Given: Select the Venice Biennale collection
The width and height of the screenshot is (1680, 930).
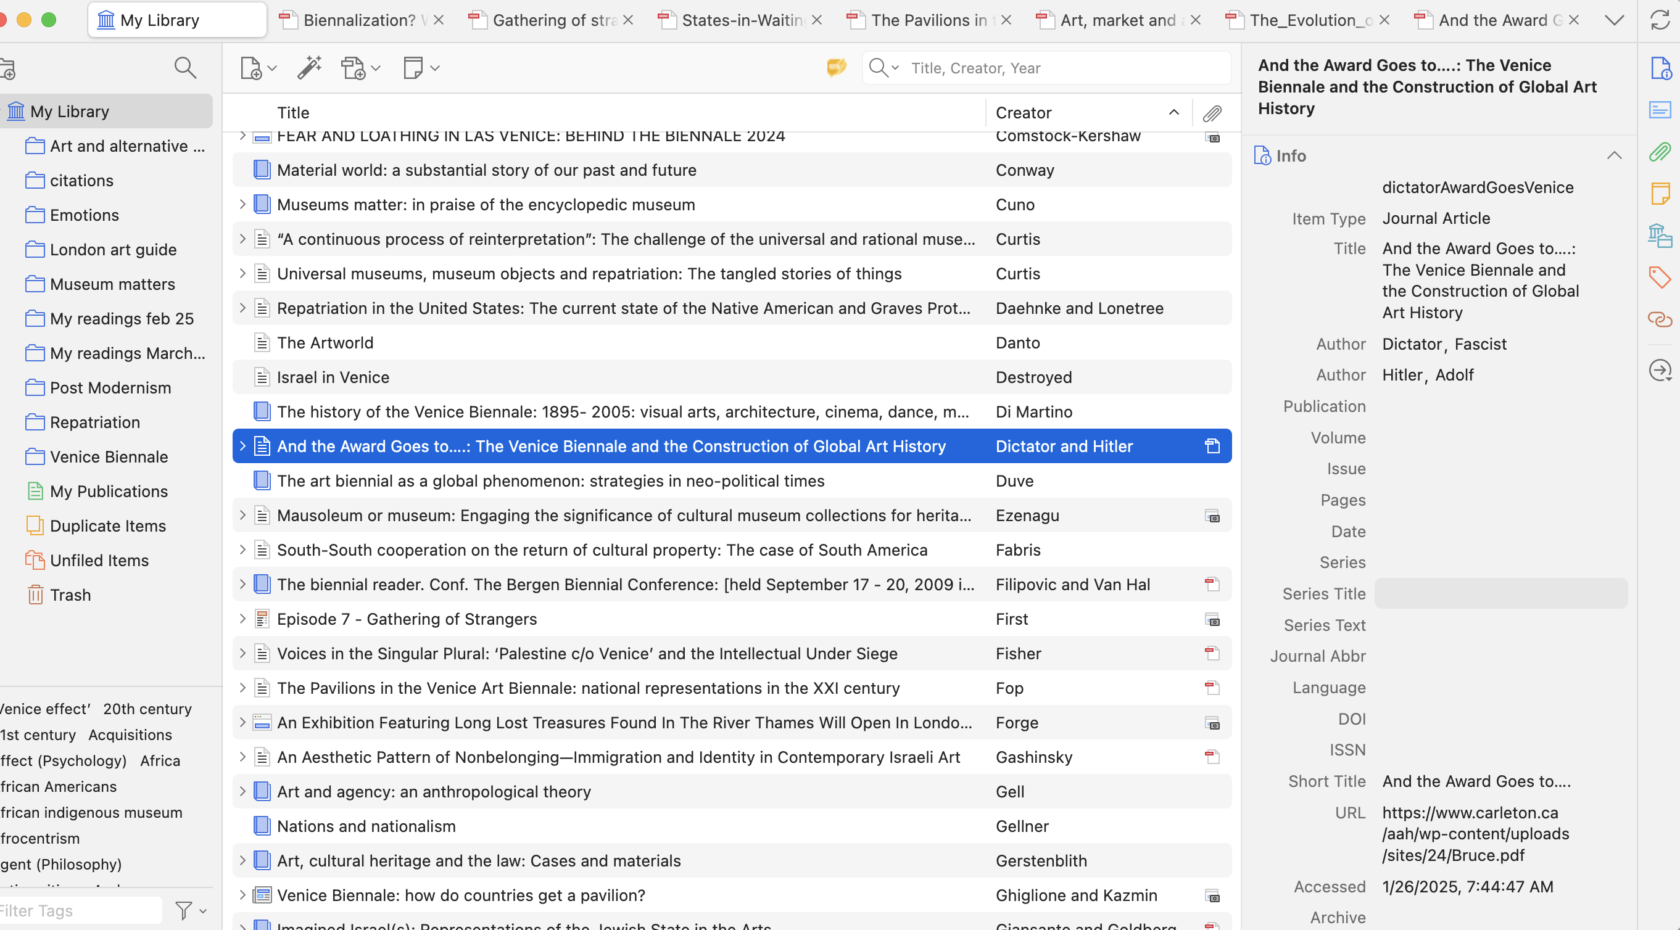Looking at the screenshot, I should (109, 457).
